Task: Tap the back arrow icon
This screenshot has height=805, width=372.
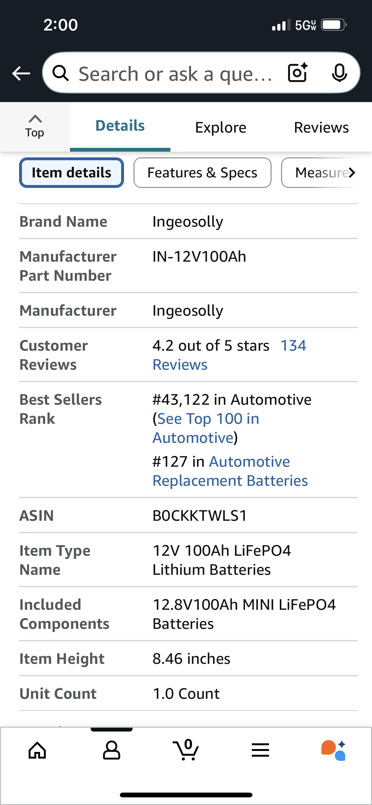Action: (x=21, y=73)
